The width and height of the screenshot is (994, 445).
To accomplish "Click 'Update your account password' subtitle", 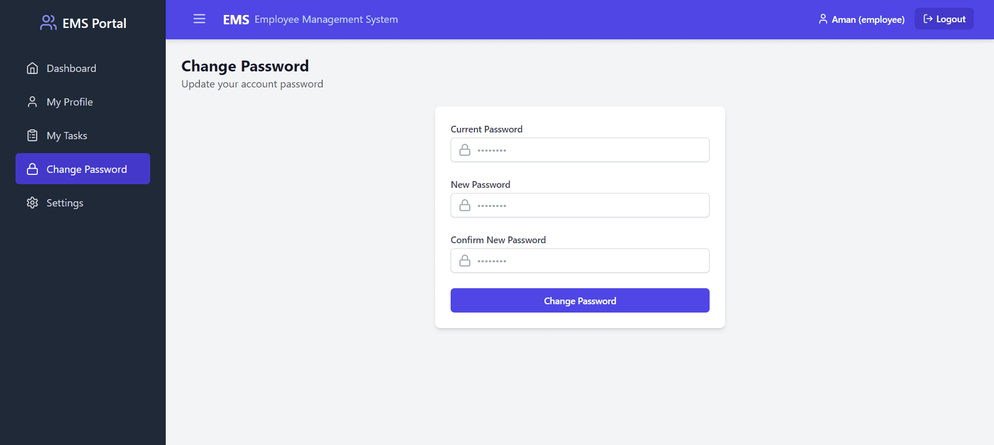I will pyautogui.click(x=252, y=84).
